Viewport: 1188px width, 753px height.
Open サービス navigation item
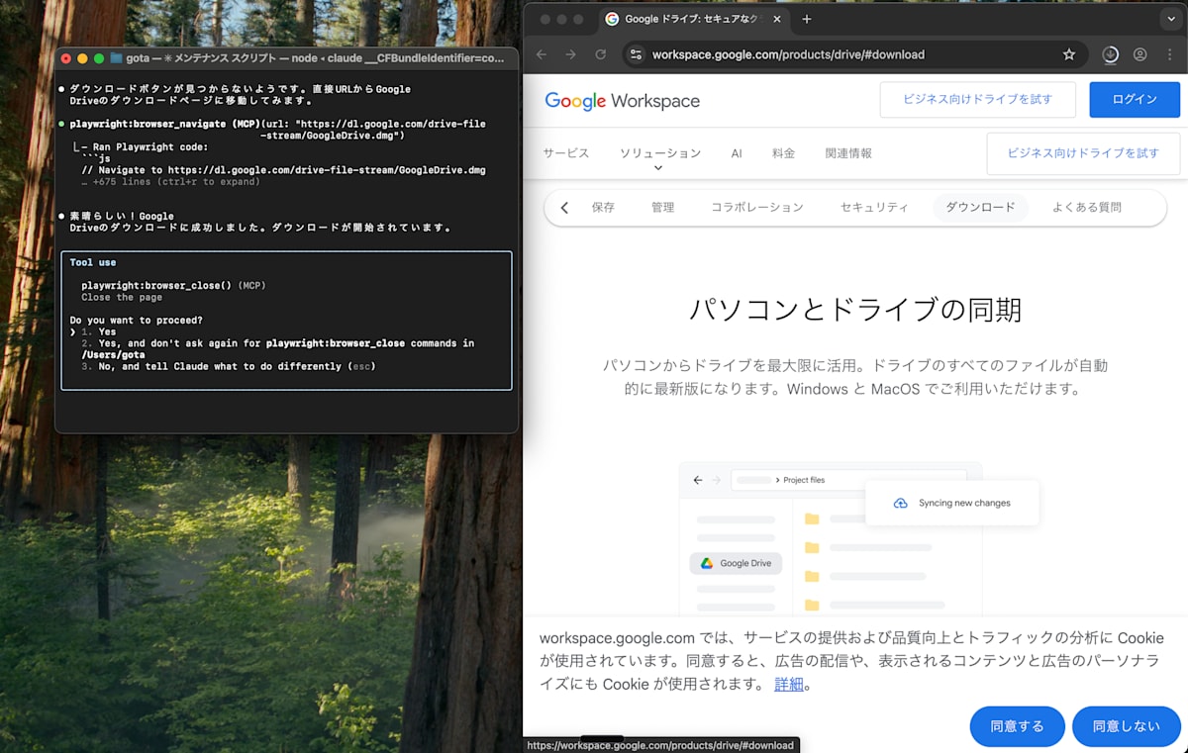pos(565,153)
